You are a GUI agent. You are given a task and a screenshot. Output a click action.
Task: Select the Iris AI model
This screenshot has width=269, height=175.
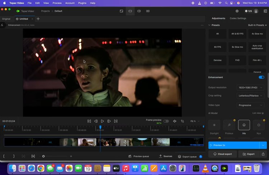coord(244,125)
